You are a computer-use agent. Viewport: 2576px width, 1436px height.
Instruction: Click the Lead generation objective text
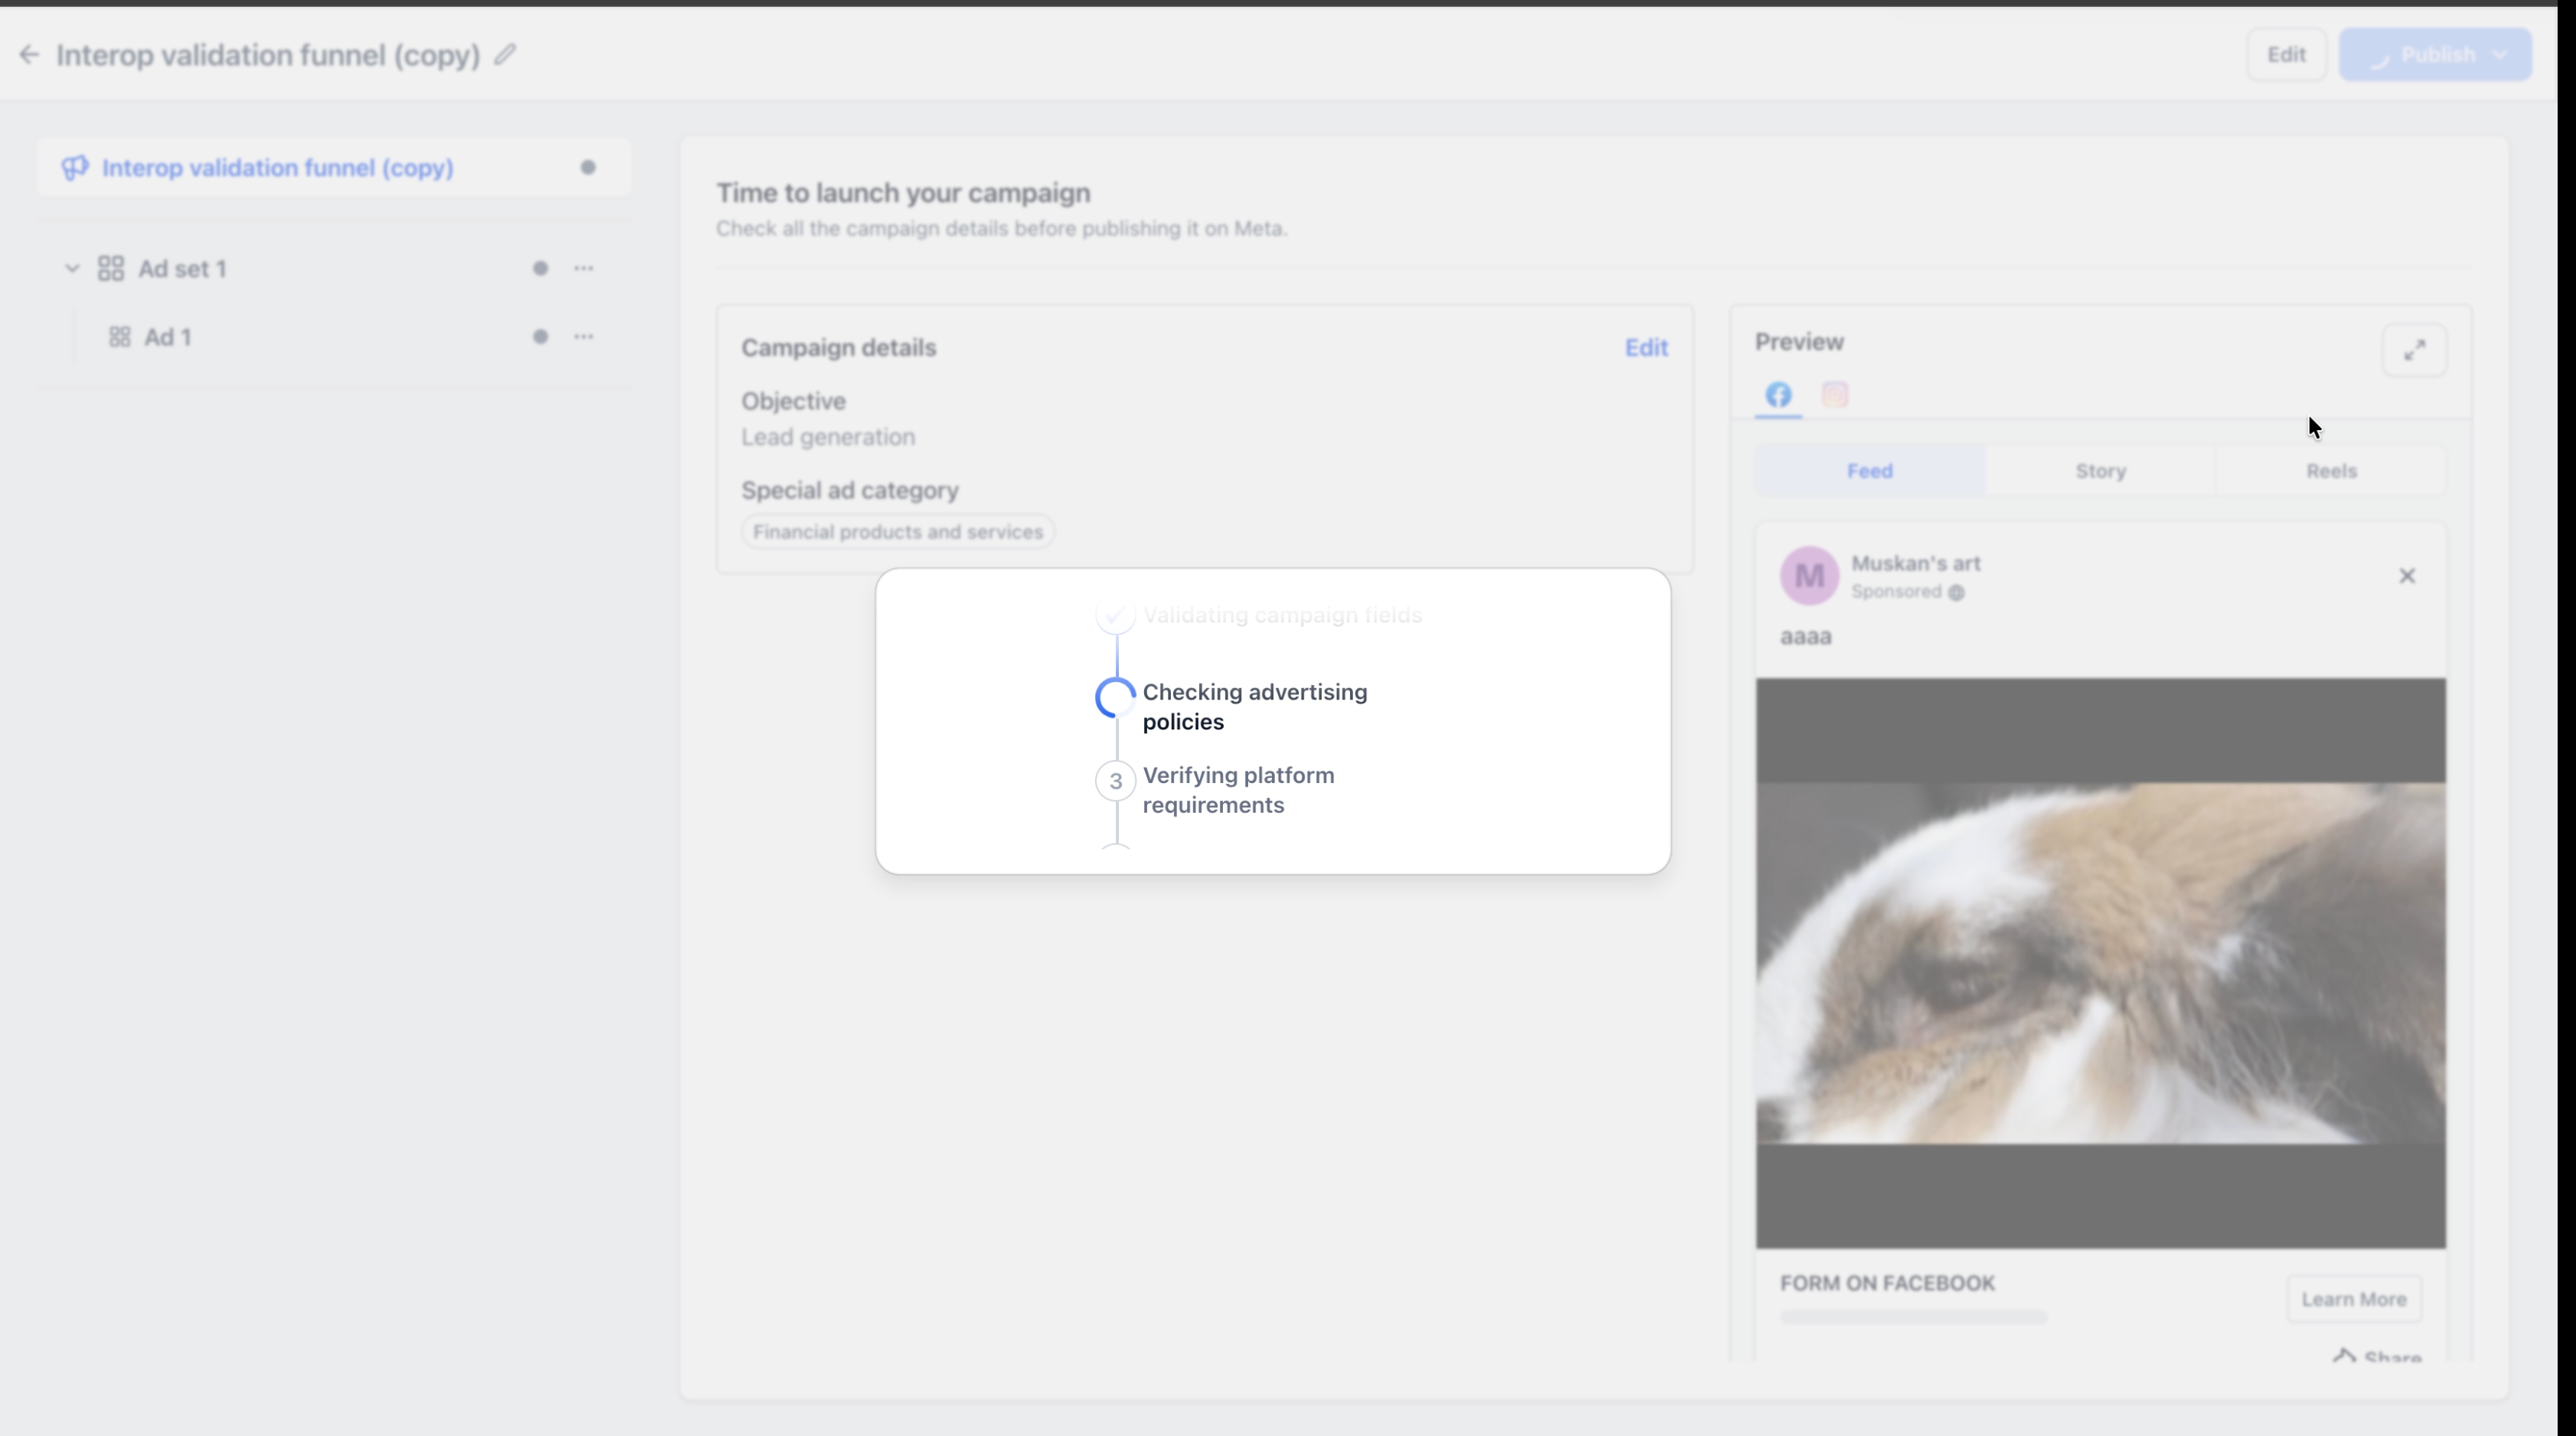tap(828, 437)
